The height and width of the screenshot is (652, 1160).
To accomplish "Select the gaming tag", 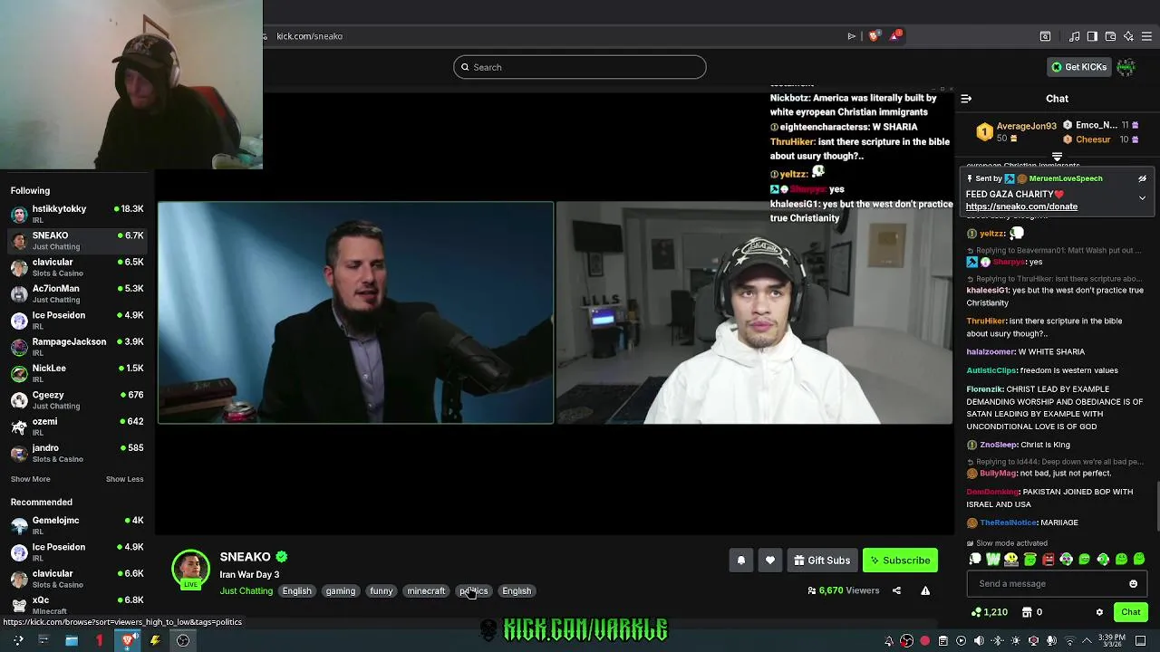I will click(341, 591).
